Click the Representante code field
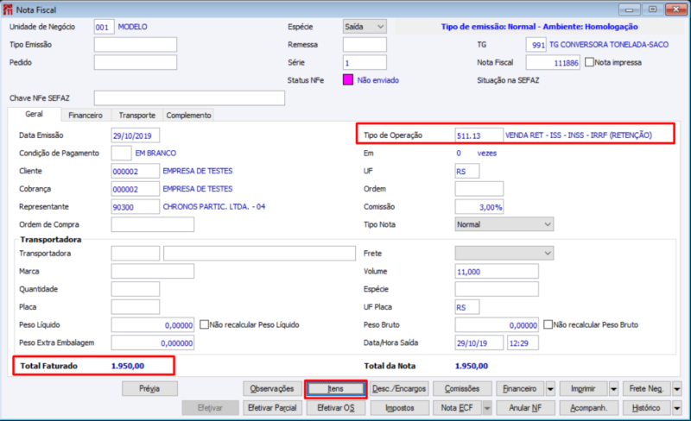 tap(136, 206)
